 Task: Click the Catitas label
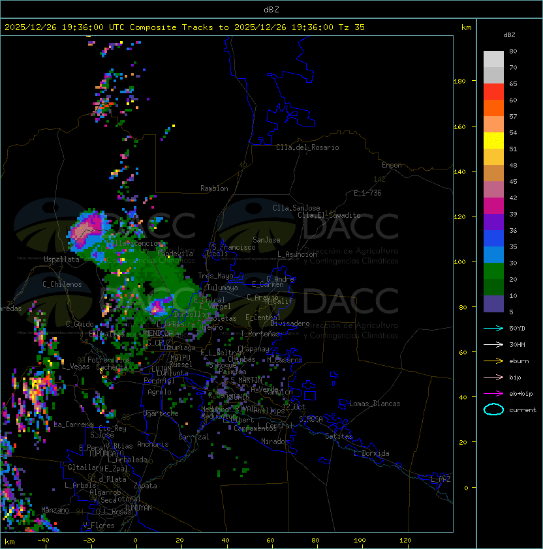339,436
